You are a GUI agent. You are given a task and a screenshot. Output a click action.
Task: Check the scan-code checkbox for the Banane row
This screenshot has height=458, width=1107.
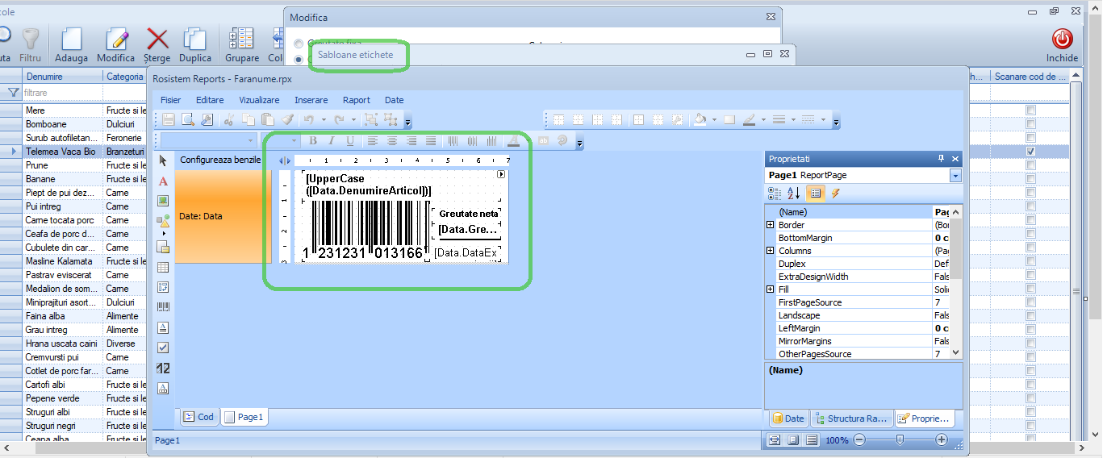click(x=1030, y=179)
